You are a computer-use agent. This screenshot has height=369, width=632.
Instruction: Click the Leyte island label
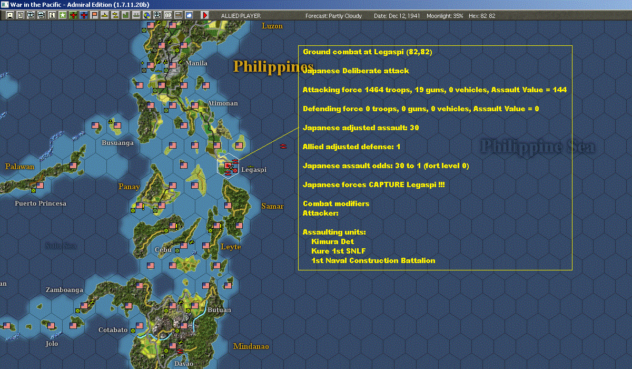(x=231, y=247)
